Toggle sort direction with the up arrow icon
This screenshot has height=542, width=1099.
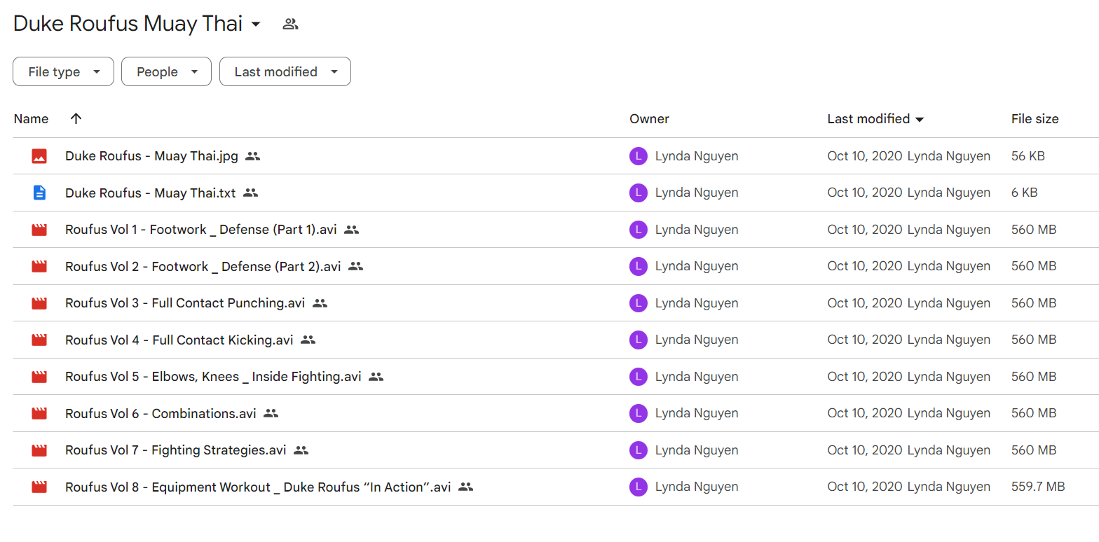(76, 119)
